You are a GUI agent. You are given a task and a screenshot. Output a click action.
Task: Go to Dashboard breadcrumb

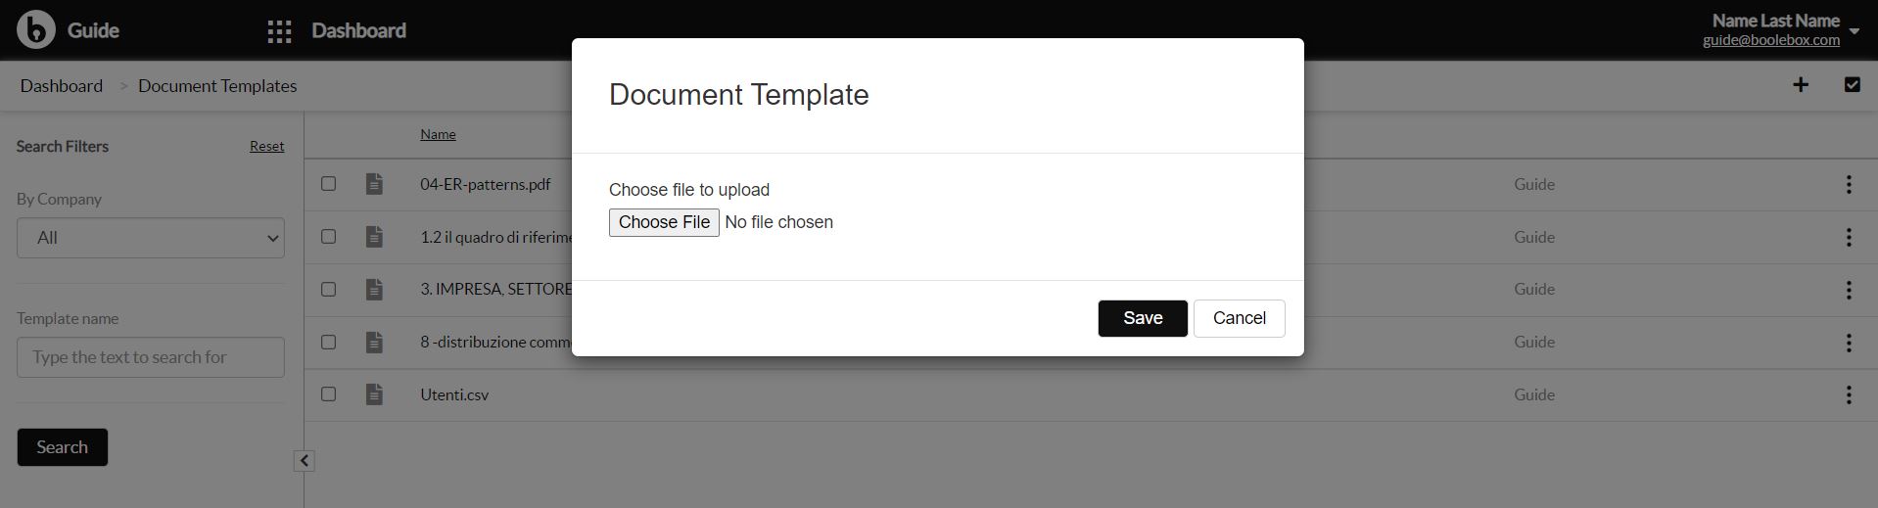pos(61,86)
